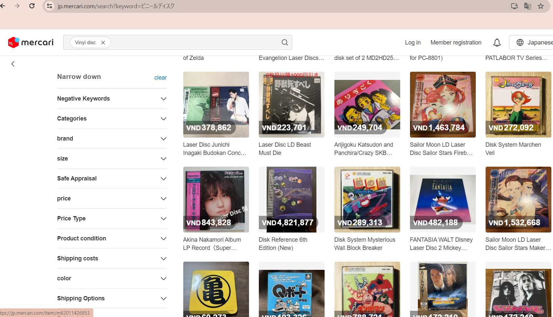Click the address bar URL

[x=116, y=6]
